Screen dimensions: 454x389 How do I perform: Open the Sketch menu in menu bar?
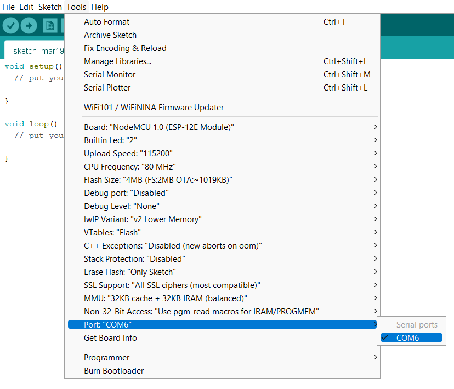click(x=50, y=7)
